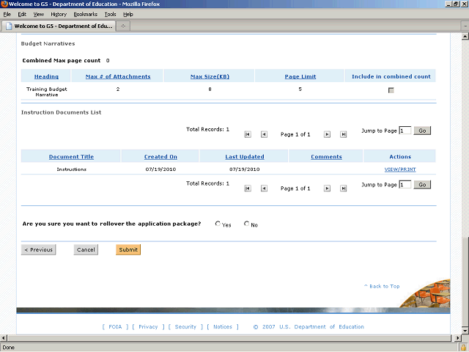469x352 pixels.
Task: Open the Privacy footer link
Action: 148,327
